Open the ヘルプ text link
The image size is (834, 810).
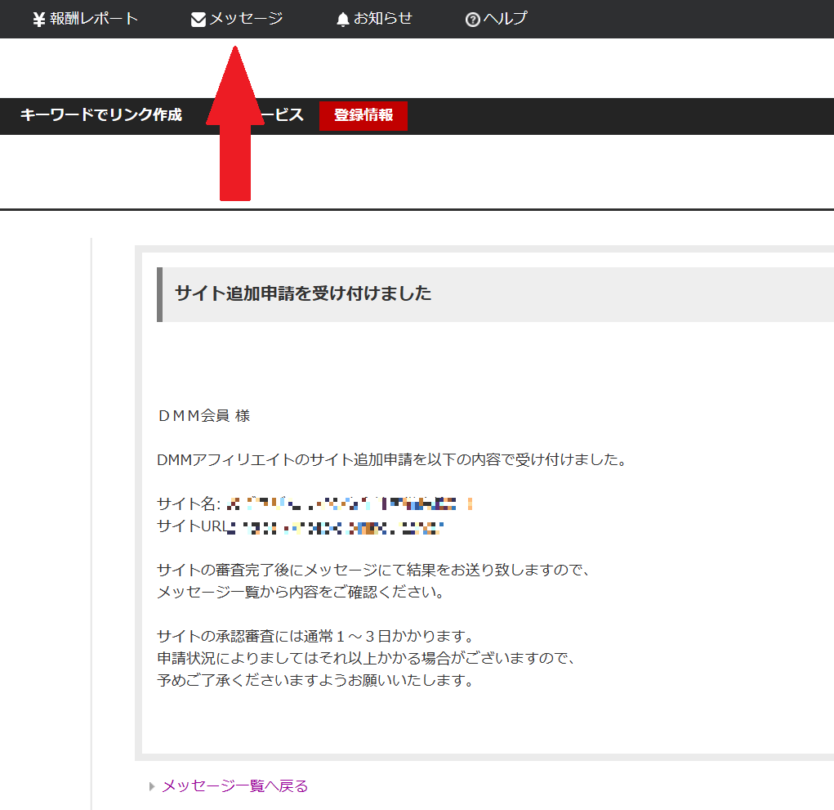pos(506,19)
